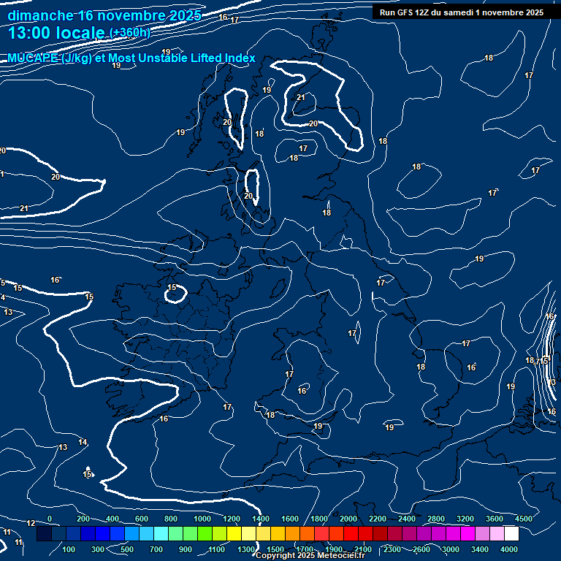The height and width of the screenshot is (561, 561).
Task: Click the magenta swatch between 3000 and 3200
Action: click(x=454, y=533)
